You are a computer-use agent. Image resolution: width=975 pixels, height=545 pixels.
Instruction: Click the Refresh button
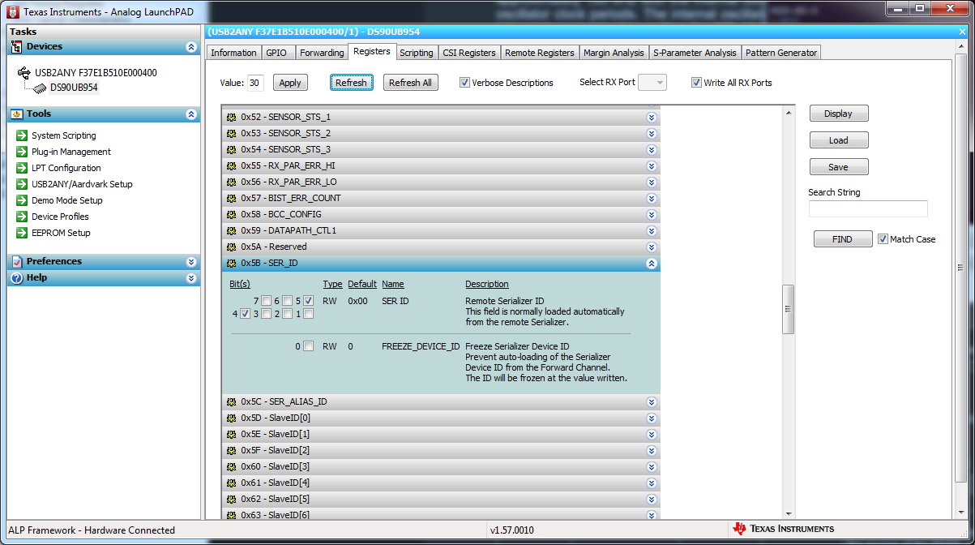[x=351, y=83]
